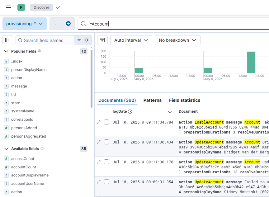Select the systemName field
Viewport: 269px width, 197px height.
pyautogui.click(x=23, y=111)
